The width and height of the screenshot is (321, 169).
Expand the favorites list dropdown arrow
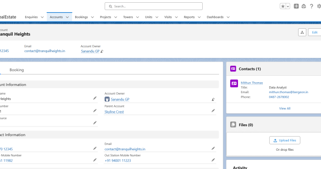[x=288, y=6]
